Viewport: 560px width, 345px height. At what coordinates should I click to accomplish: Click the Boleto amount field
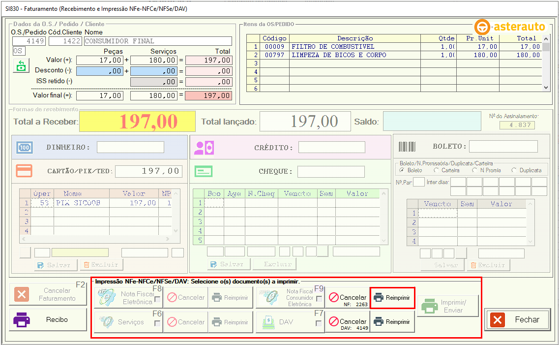[503, 146]
